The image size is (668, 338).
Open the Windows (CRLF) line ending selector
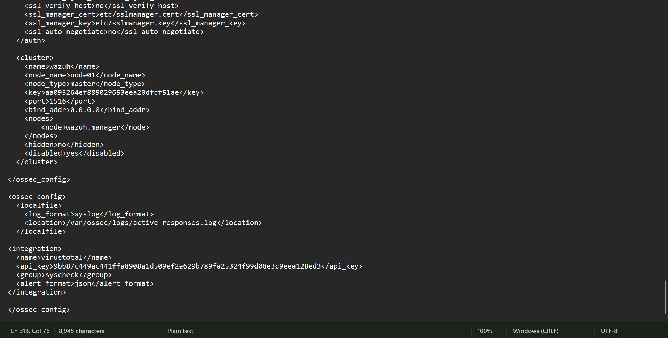[535, 331]
